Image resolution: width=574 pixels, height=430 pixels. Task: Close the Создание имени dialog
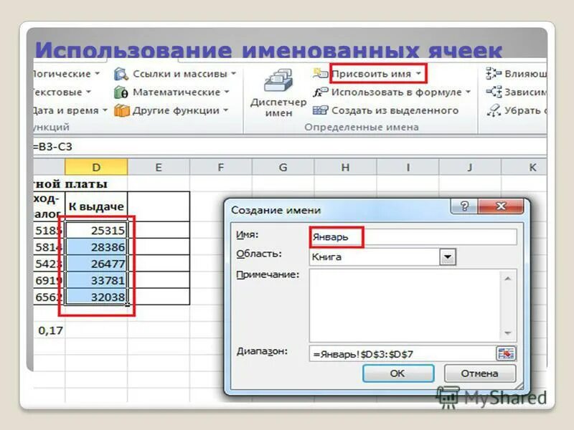501,206
